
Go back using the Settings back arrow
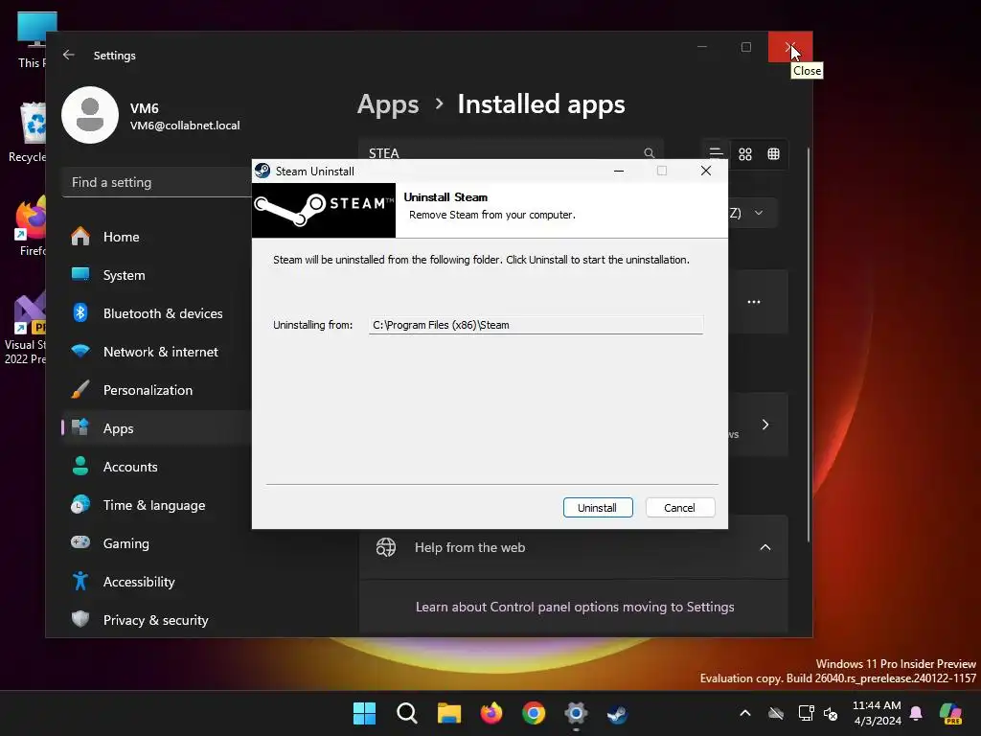69,55
